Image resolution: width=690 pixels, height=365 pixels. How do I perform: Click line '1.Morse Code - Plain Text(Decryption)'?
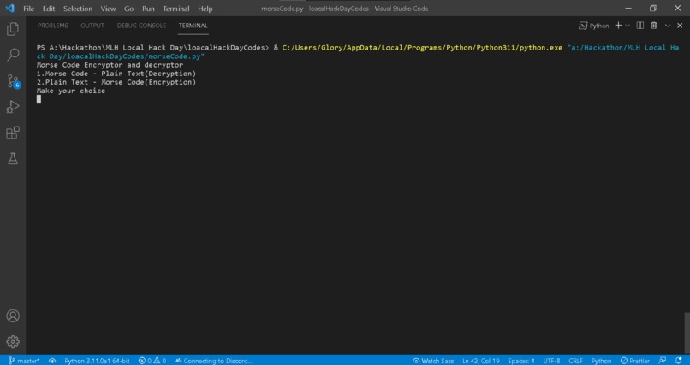point(116,74)
